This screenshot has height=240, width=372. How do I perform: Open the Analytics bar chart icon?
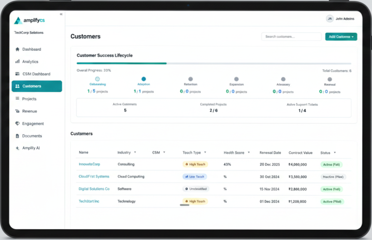17,62
